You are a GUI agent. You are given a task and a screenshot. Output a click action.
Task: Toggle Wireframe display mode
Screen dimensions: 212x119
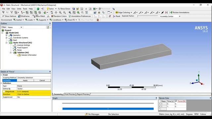coord(24,16)
